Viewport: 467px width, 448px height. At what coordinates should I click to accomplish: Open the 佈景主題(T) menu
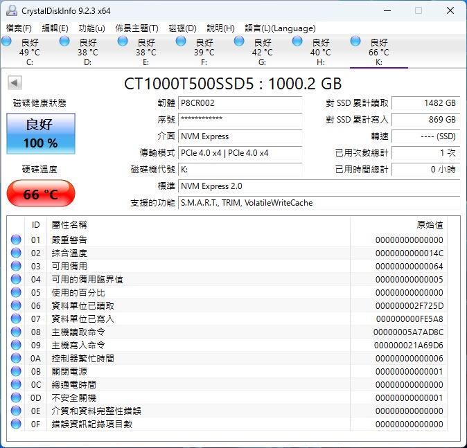136,28
